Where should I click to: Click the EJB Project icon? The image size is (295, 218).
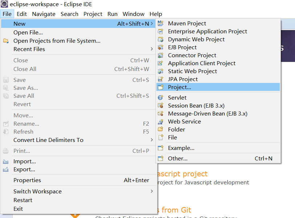pyautogui.click(x=160, y=47)
